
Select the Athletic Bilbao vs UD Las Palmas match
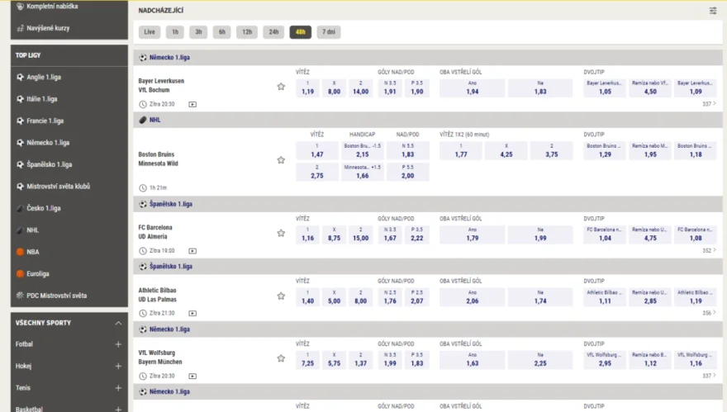point(157,295)
